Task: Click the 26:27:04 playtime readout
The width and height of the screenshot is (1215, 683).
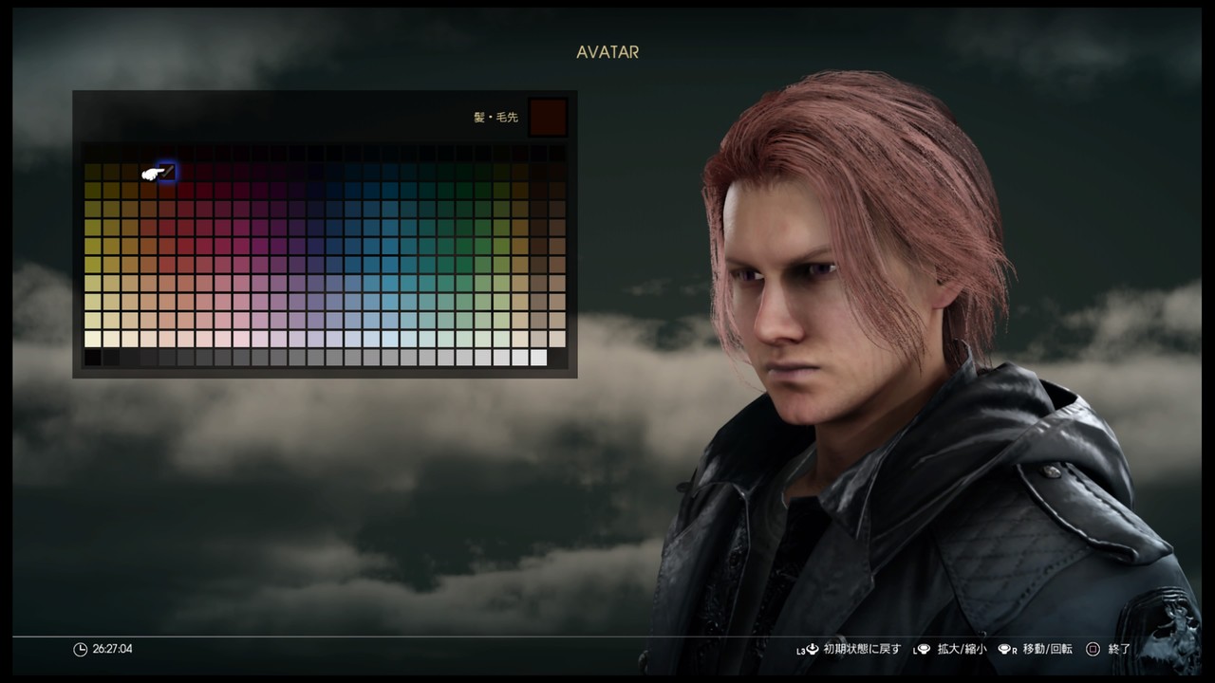Action: click(x=112, y=650)
